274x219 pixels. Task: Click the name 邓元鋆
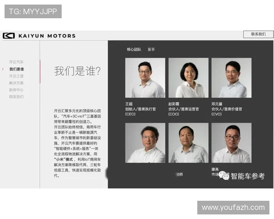pyautogui.click(x=217, y=104)
